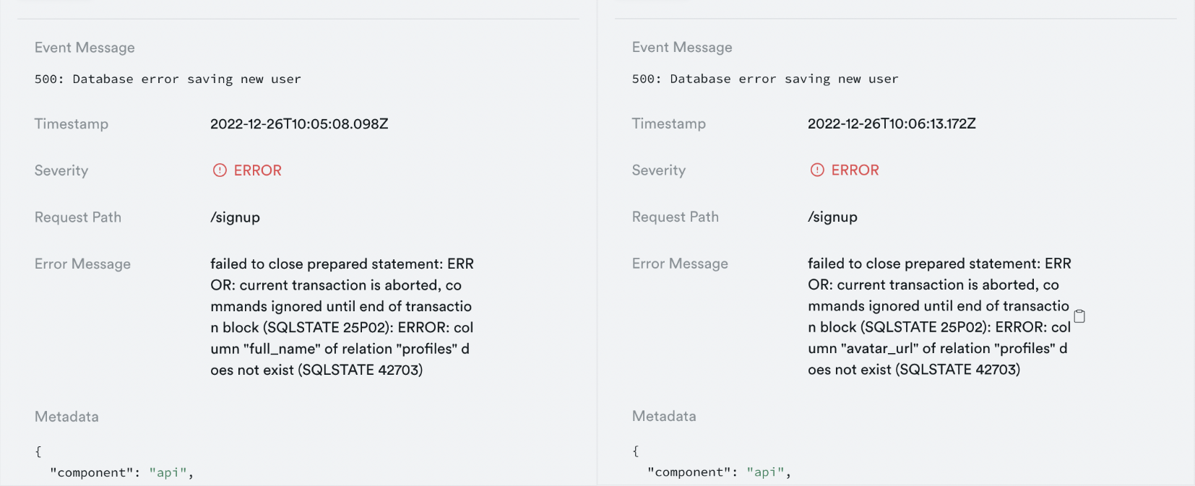Click the event message text in the 10:05:08 log

[168, 79]
